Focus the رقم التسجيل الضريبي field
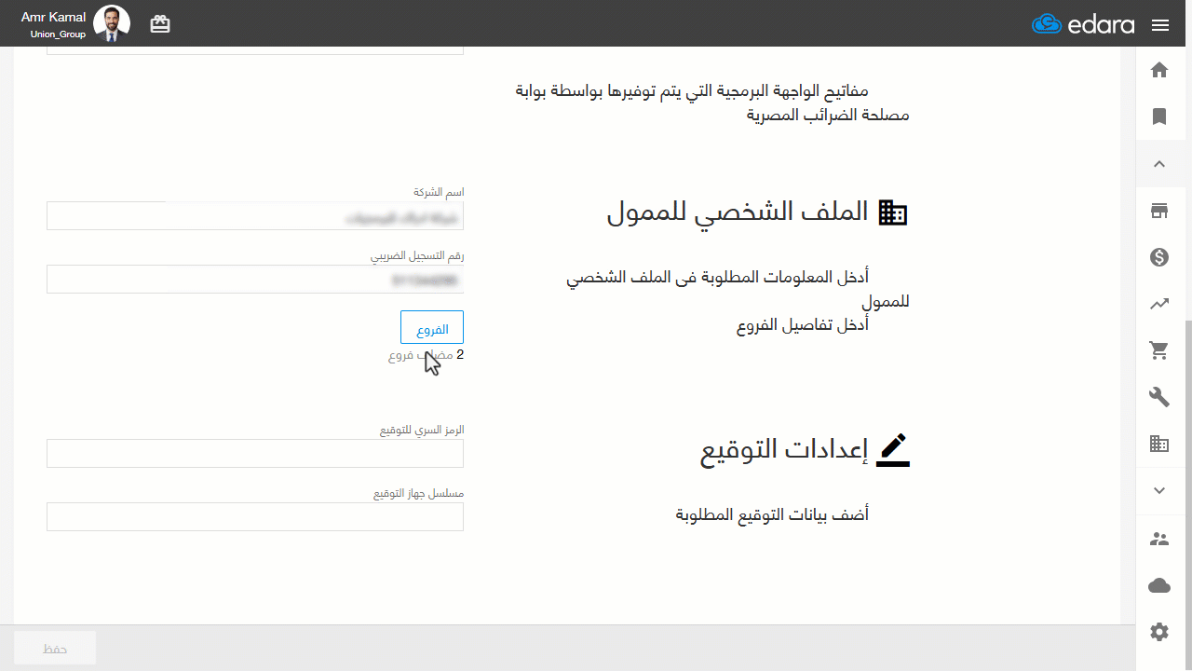 click(x=255, y=280)
